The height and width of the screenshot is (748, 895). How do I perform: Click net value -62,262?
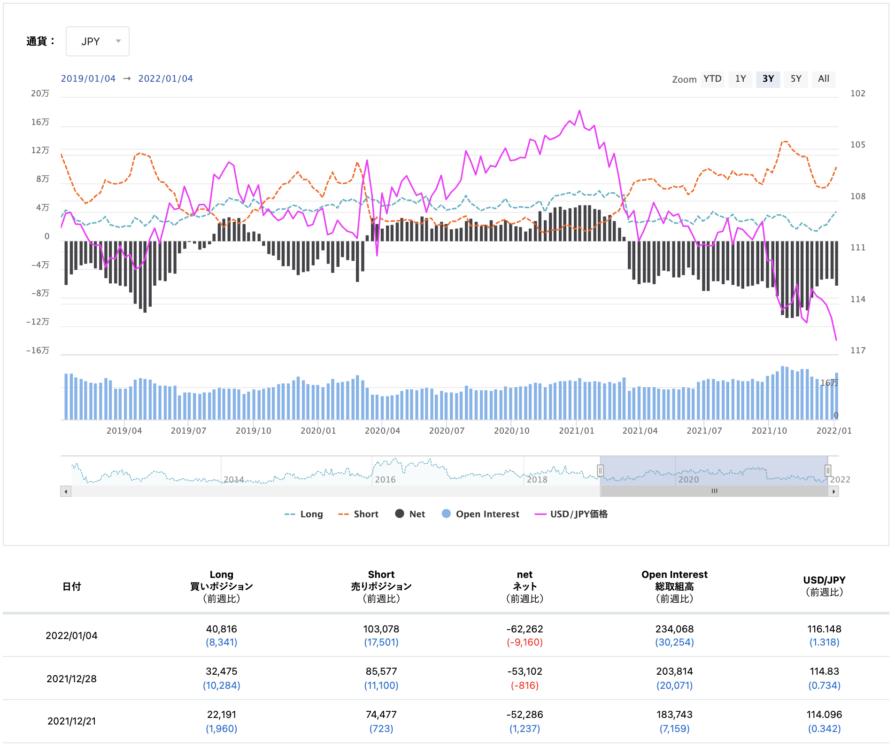[x=525, y=629]
